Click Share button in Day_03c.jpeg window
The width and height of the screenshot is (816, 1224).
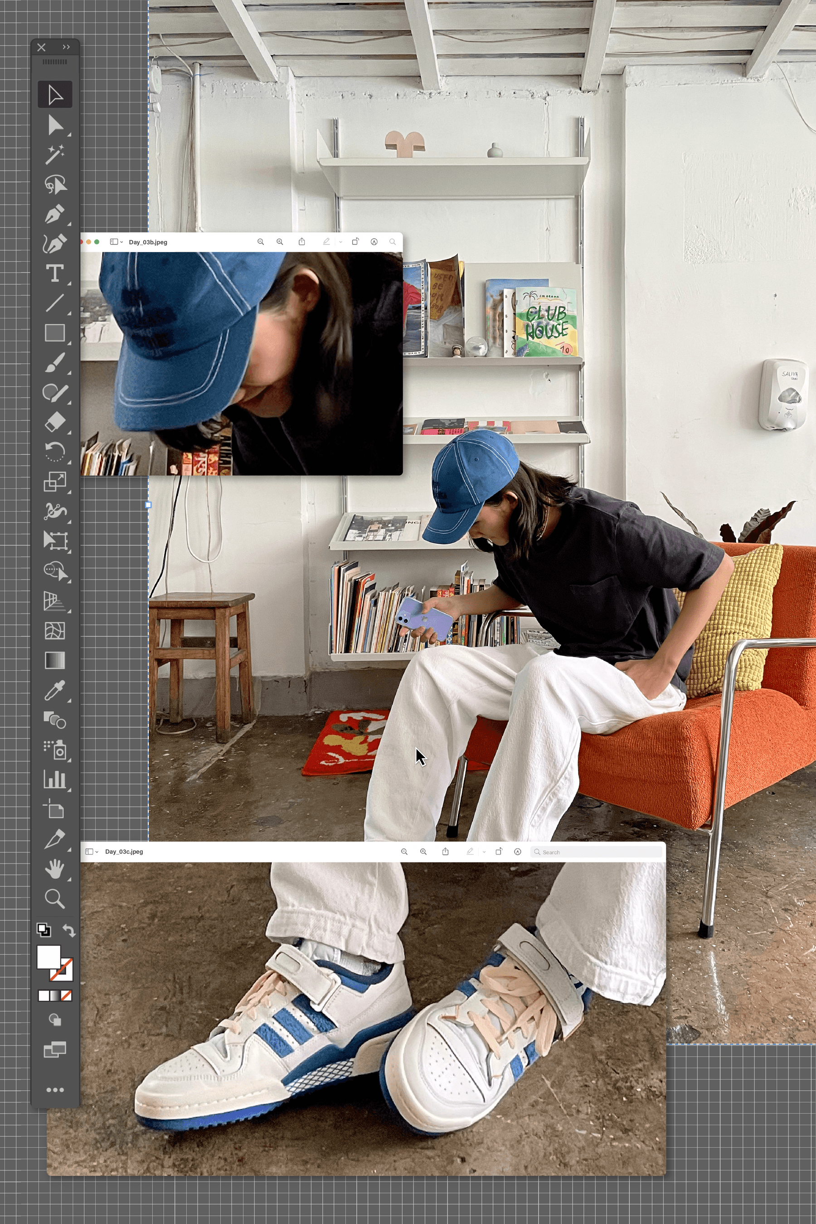[446, 852]
